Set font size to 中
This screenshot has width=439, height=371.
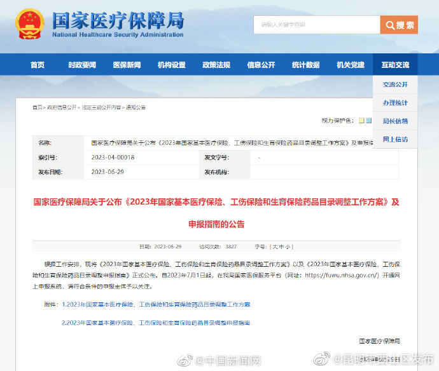281,246
